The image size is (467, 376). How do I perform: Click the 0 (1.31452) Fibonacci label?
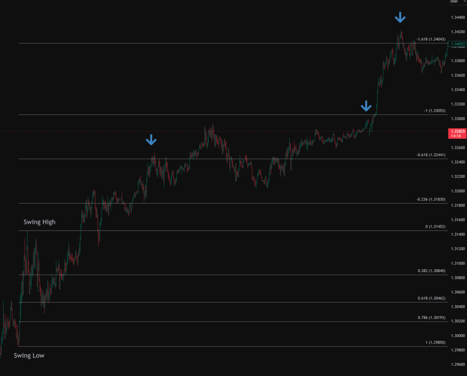(435, 227)
